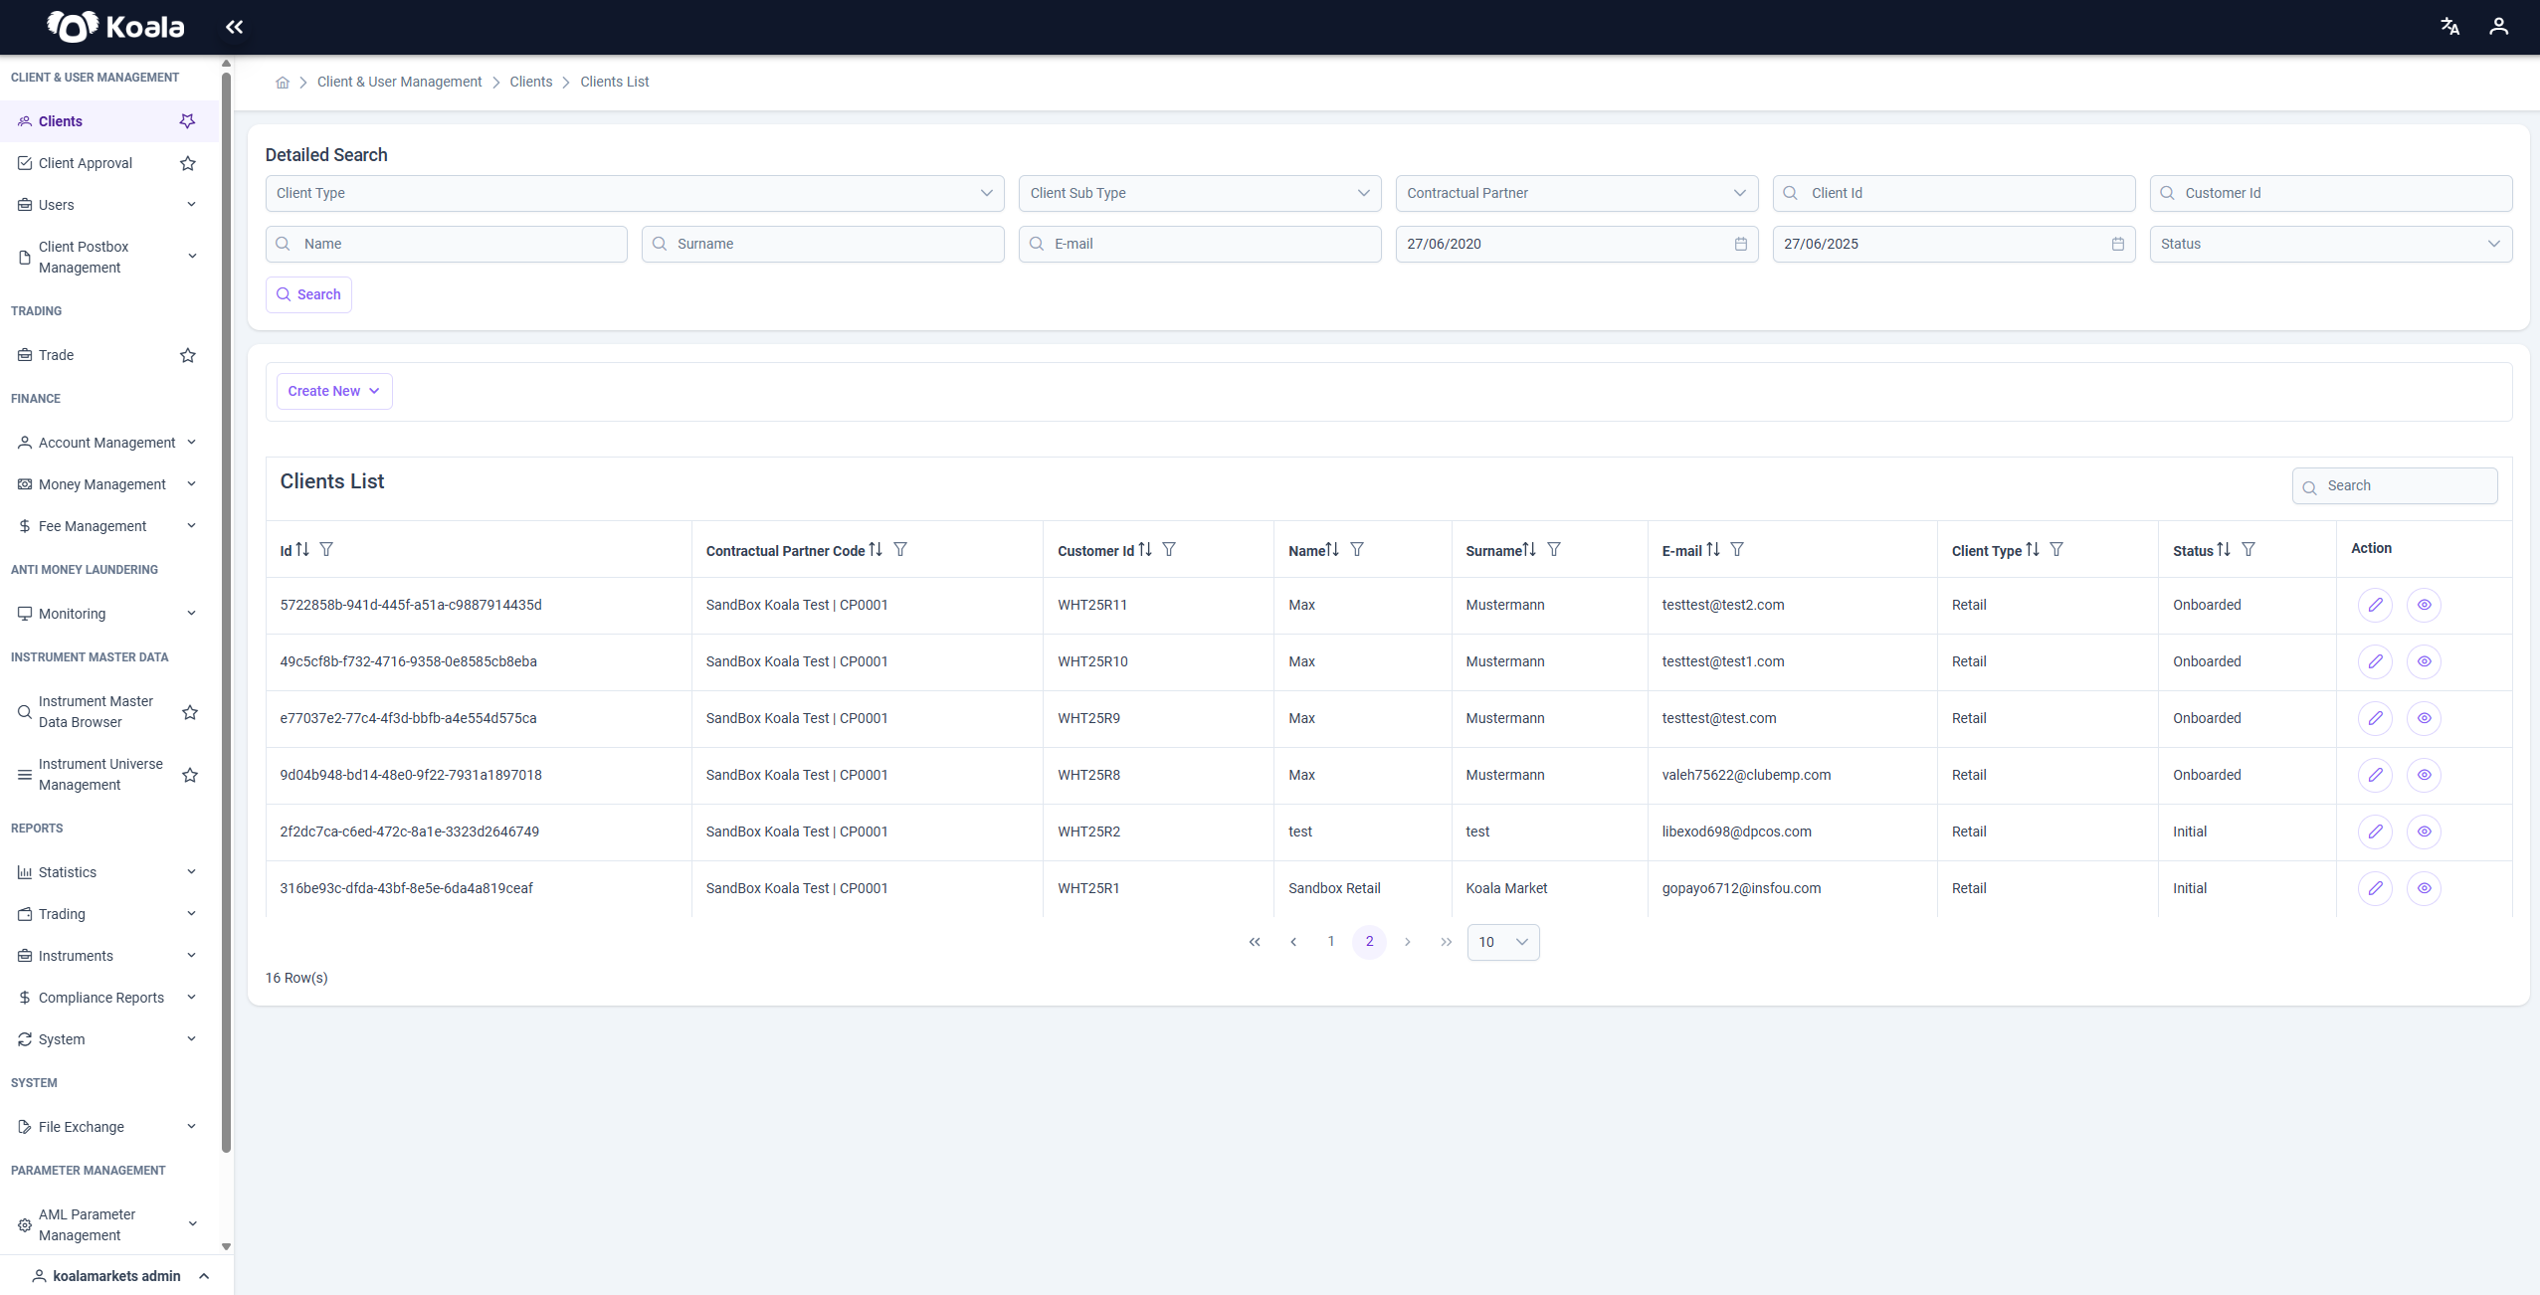This screenshot has width=2540, height=1295.
Task: Expand Account Management menu
Action: tap(109, 443)
